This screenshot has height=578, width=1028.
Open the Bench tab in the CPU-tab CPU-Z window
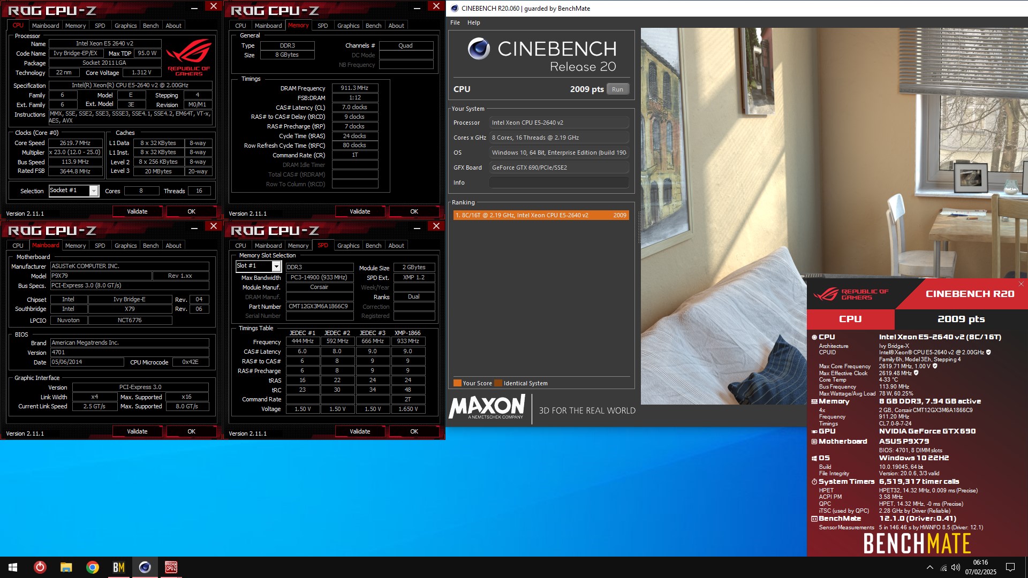(x=150, y=26)
